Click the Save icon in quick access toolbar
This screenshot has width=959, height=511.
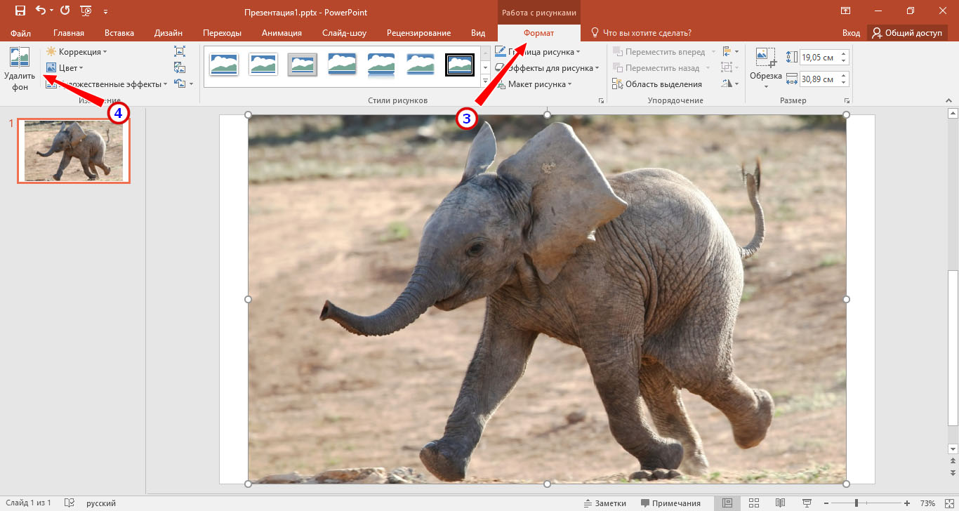20,11
